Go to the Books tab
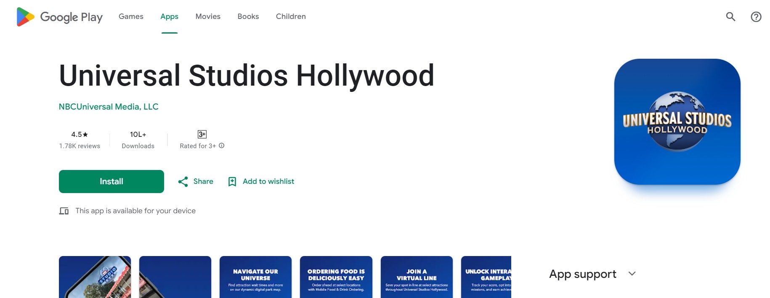The height and width of the screenshot is (298, 770). point(248,16)
